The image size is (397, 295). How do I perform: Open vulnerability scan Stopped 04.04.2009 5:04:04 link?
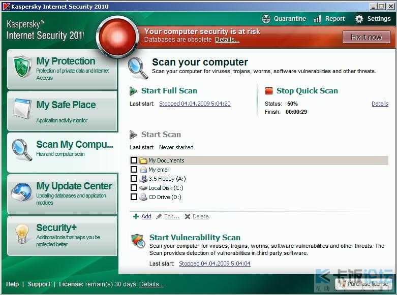[215, 264]
